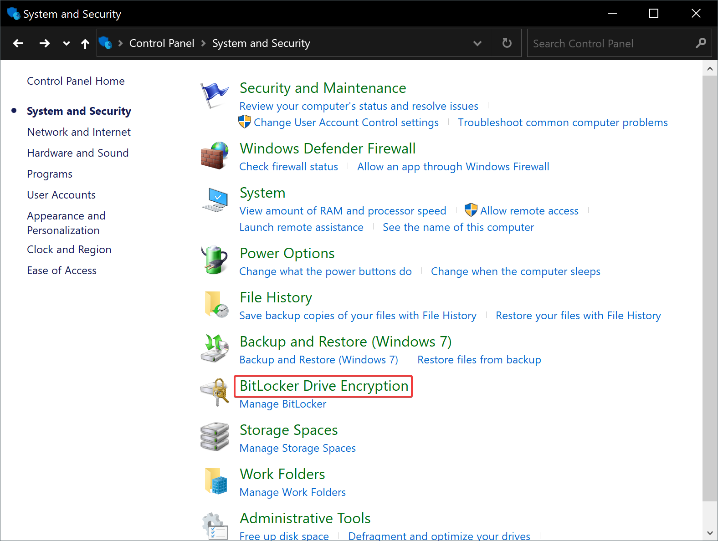
Task: Click the shield icon beside Allow remote access
Action: 471,210
